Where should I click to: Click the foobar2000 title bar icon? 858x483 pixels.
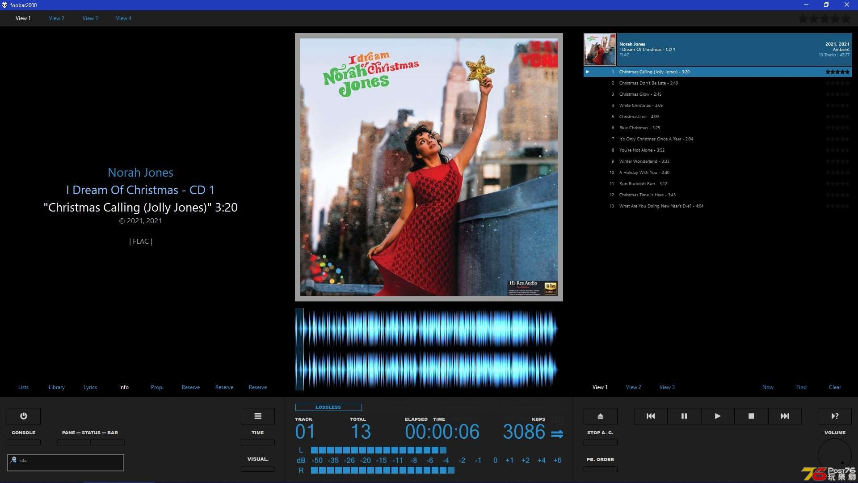tap(4, 5)
